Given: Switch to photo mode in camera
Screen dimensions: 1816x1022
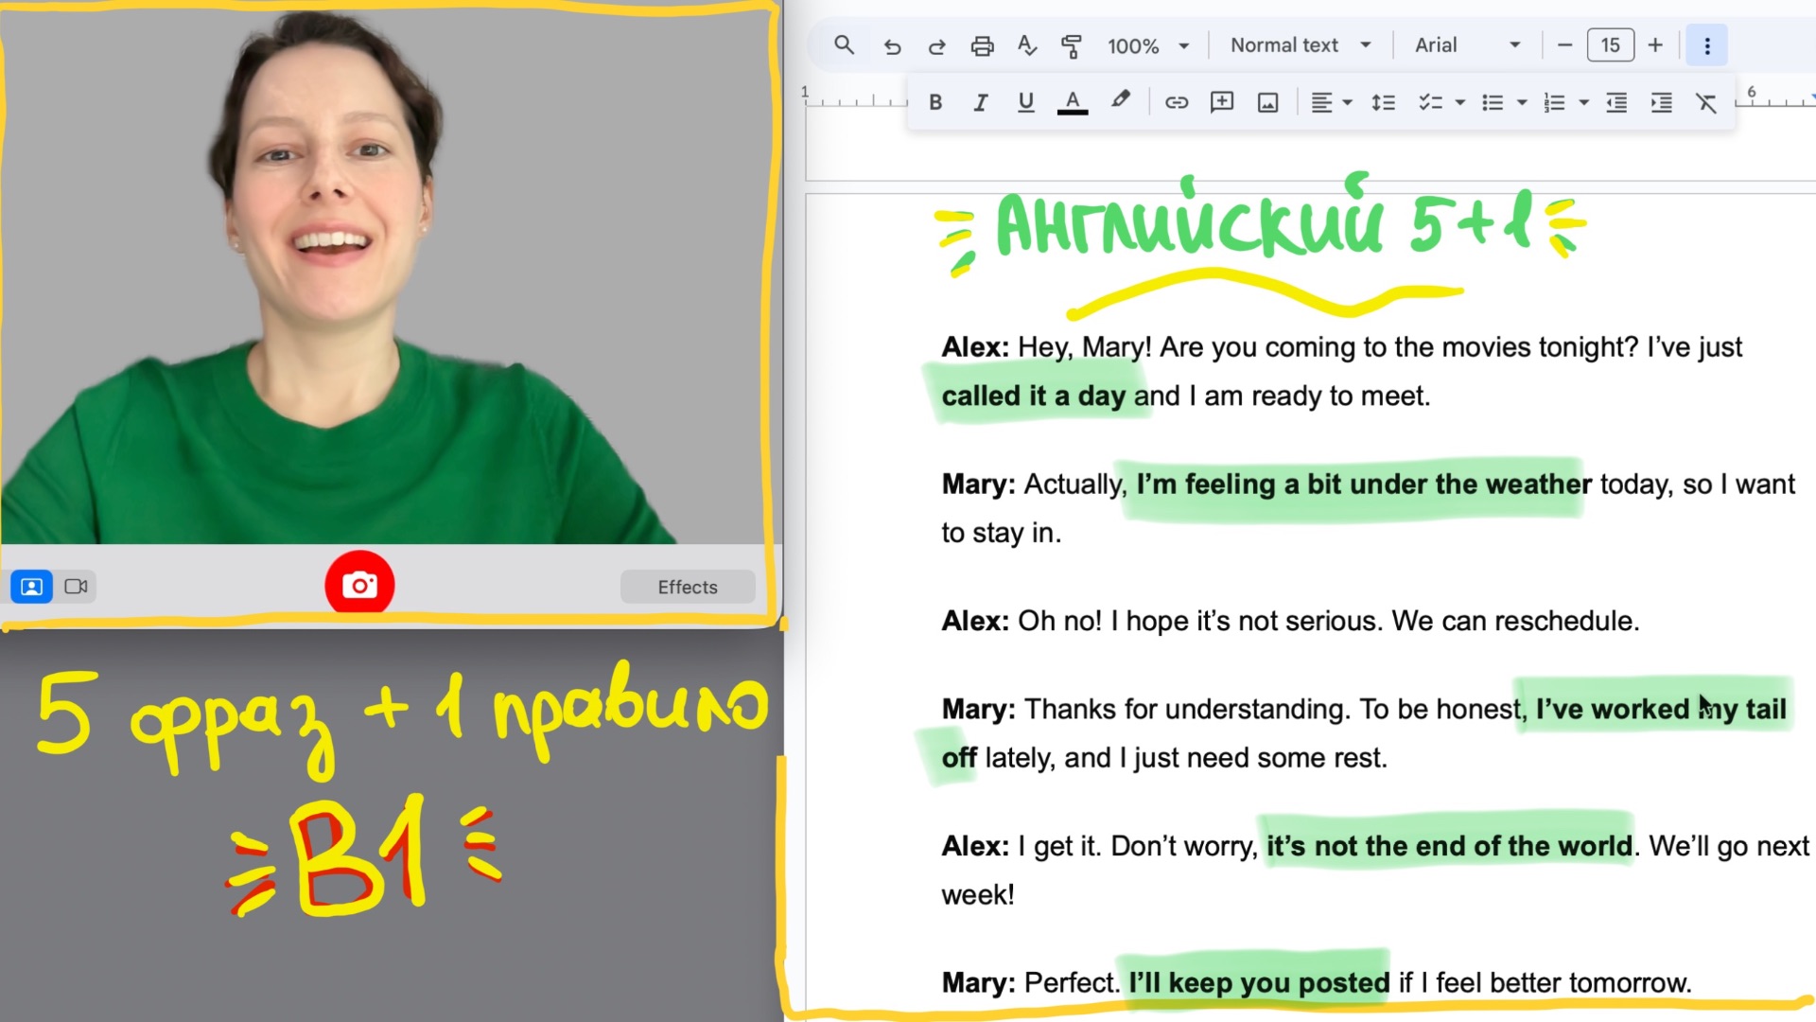Looking at the screenshot, I should (x=31, y=587).
